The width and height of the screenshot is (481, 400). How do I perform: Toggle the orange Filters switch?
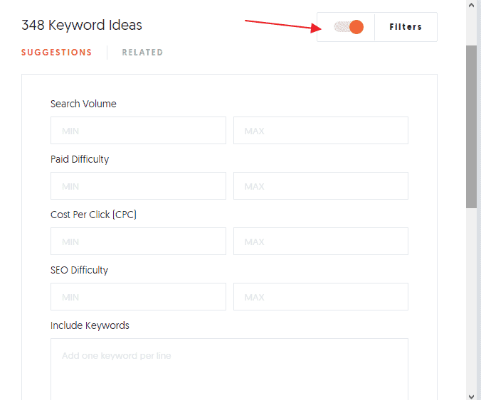(349, 27)
